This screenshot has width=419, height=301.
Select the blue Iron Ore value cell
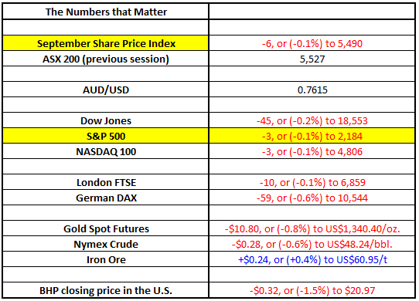pos(312,259)
